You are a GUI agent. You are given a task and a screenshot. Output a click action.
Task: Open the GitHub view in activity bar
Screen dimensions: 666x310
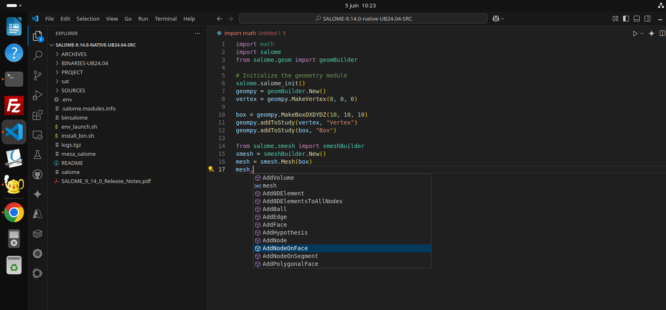point(38,174)
